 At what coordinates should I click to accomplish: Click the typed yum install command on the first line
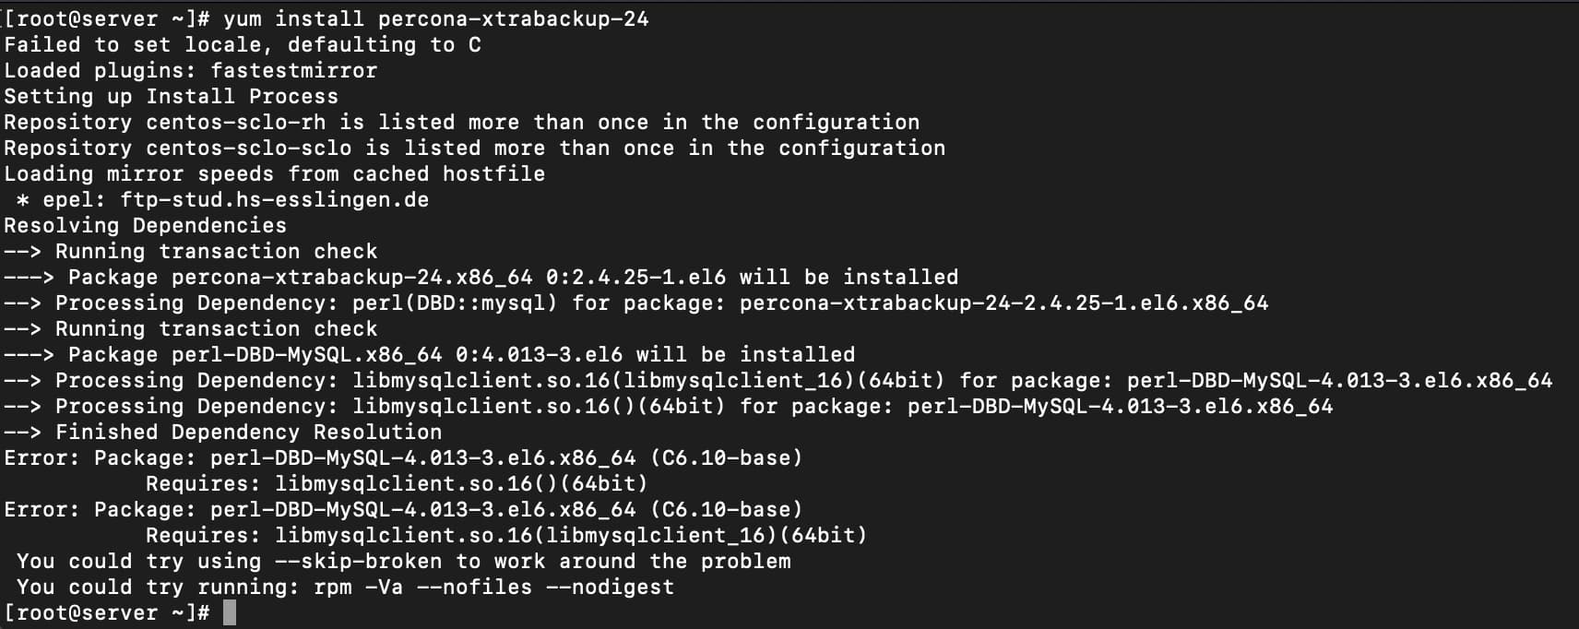coord(435,18)
